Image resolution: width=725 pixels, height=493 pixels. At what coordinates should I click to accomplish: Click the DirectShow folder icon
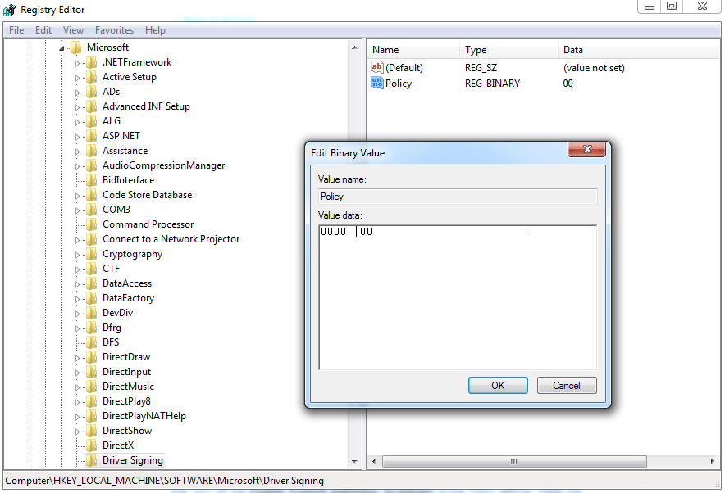(x=92, y=431)
